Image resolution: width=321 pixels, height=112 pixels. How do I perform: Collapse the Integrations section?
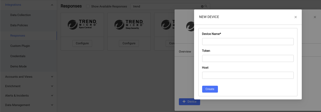coord(52,5)
